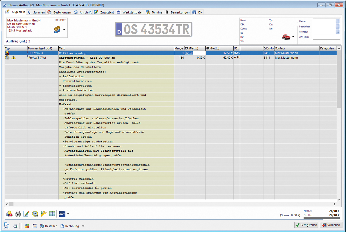This screenshot has width=346, height=232.
Task: Click the Menge column header
Action: click(x=179, y=48)
